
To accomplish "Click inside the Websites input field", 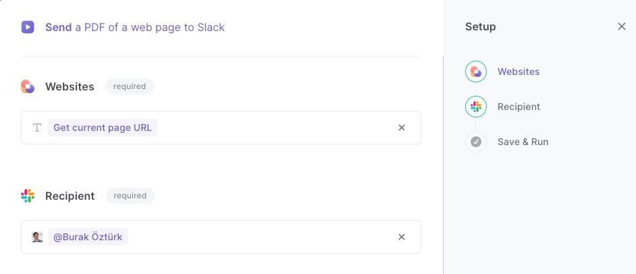I will pos(221,128).
